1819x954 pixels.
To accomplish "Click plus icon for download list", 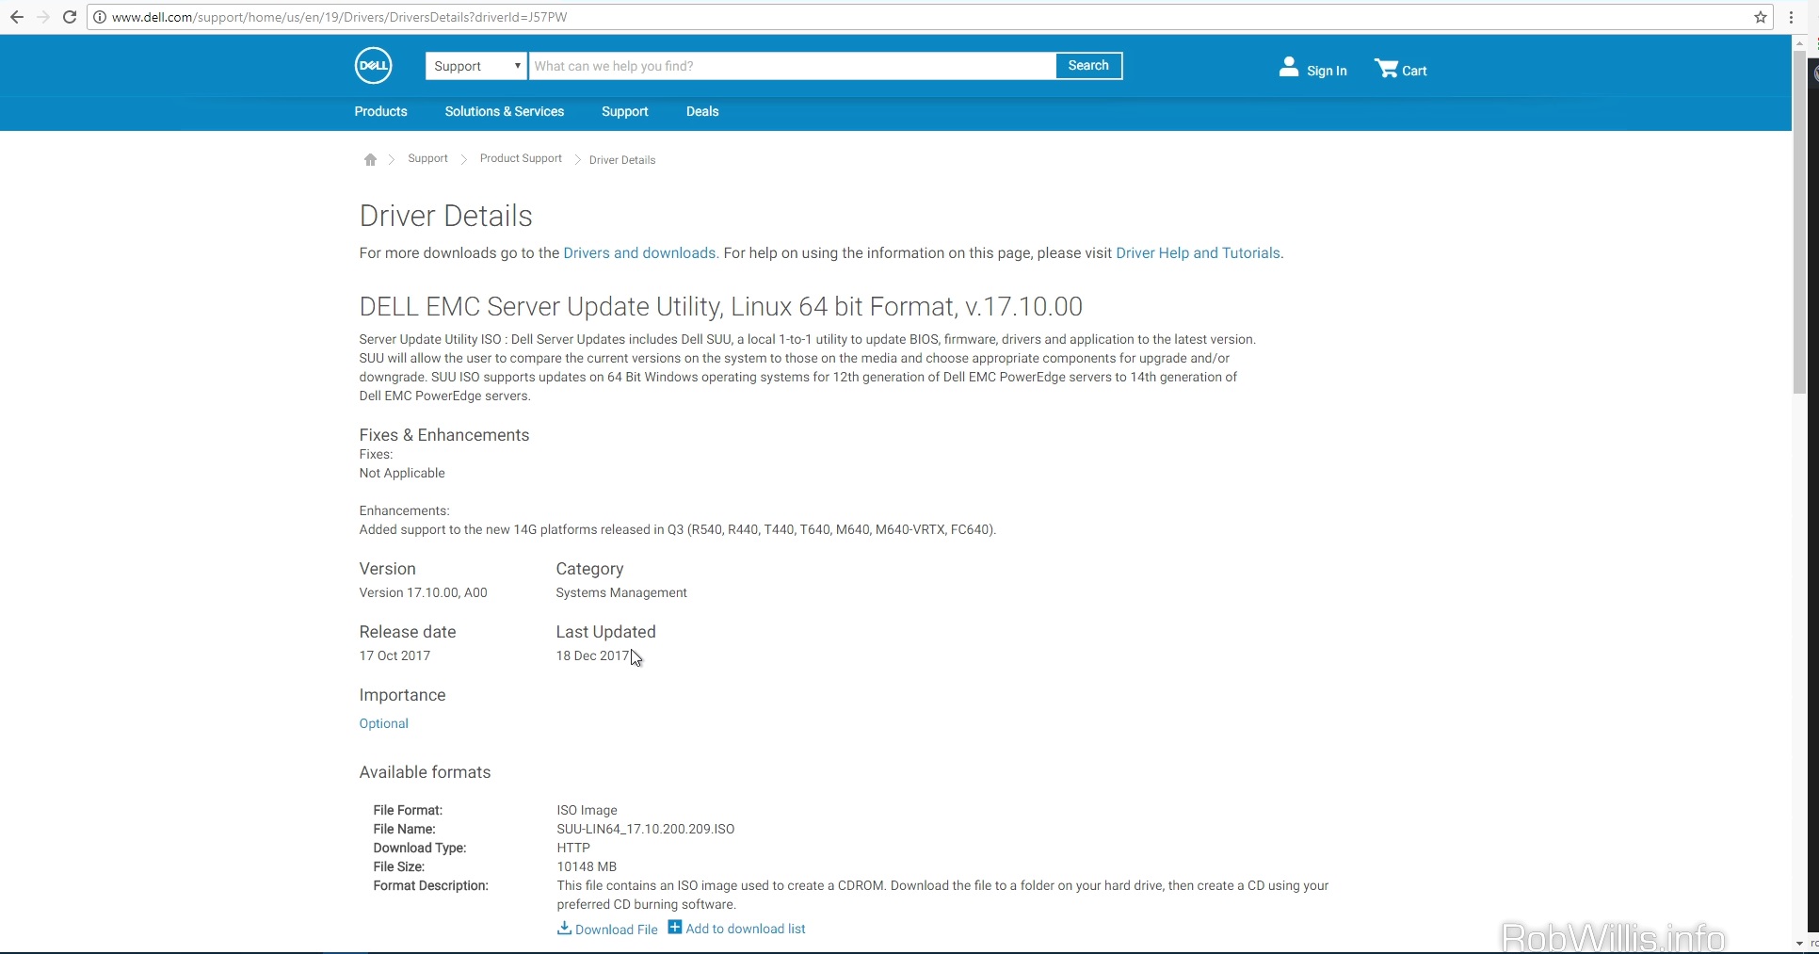I will pos(675,928).
